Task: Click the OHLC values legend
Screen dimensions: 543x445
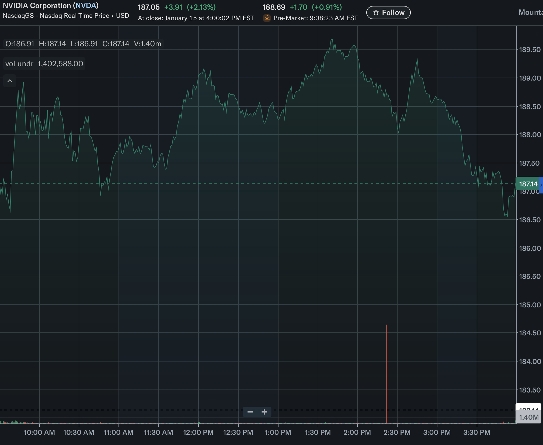Action: click(x=83, y=44)
